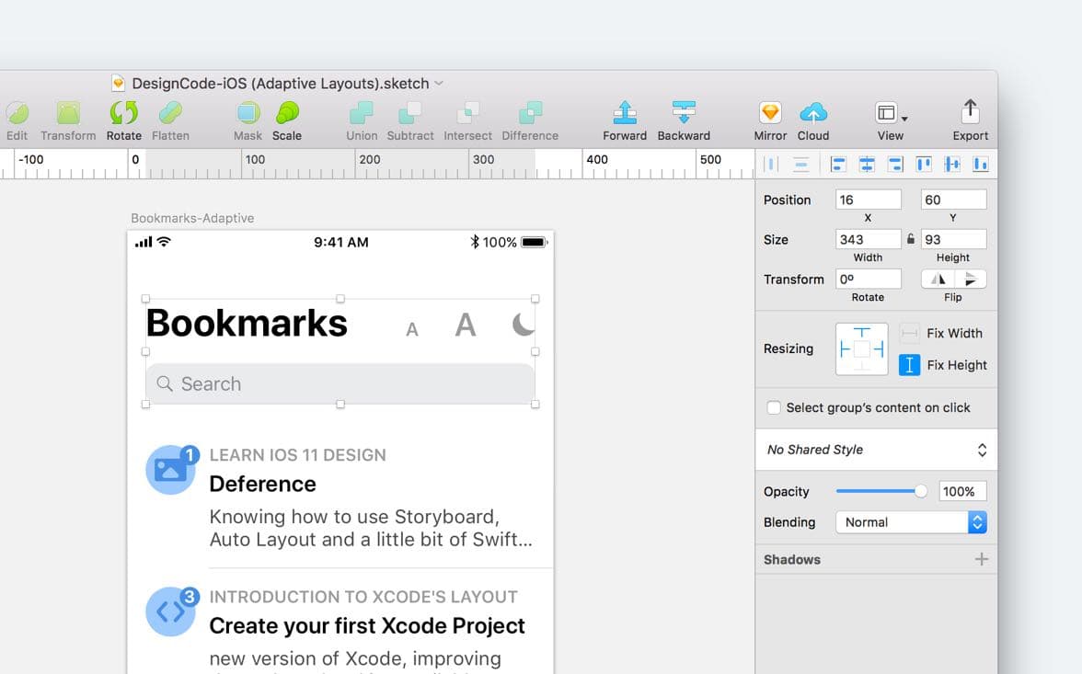The image size is (1082, 674).
Task: Apply Difference boolean operation
Action: [x=530, y=120]
